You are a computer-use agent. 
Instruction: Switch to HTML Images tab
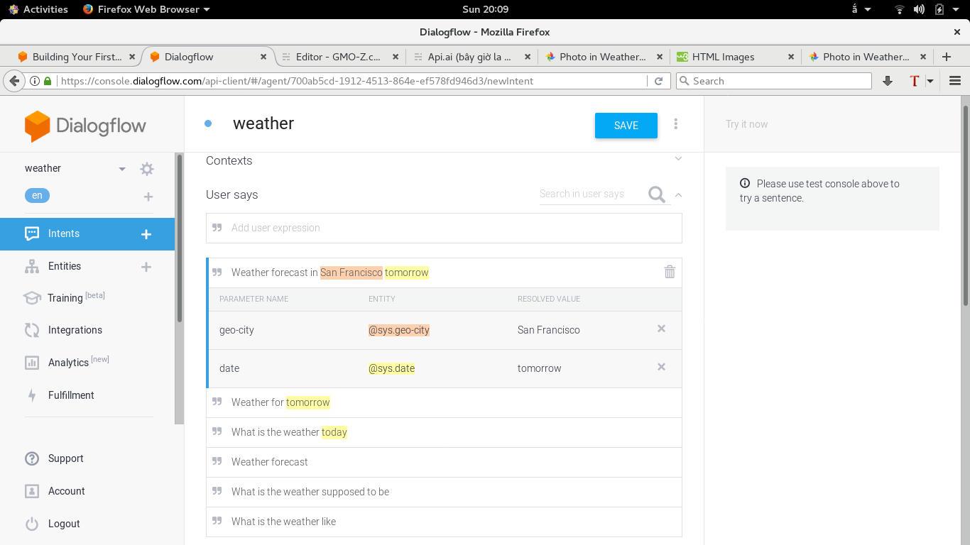click(736, 57)
